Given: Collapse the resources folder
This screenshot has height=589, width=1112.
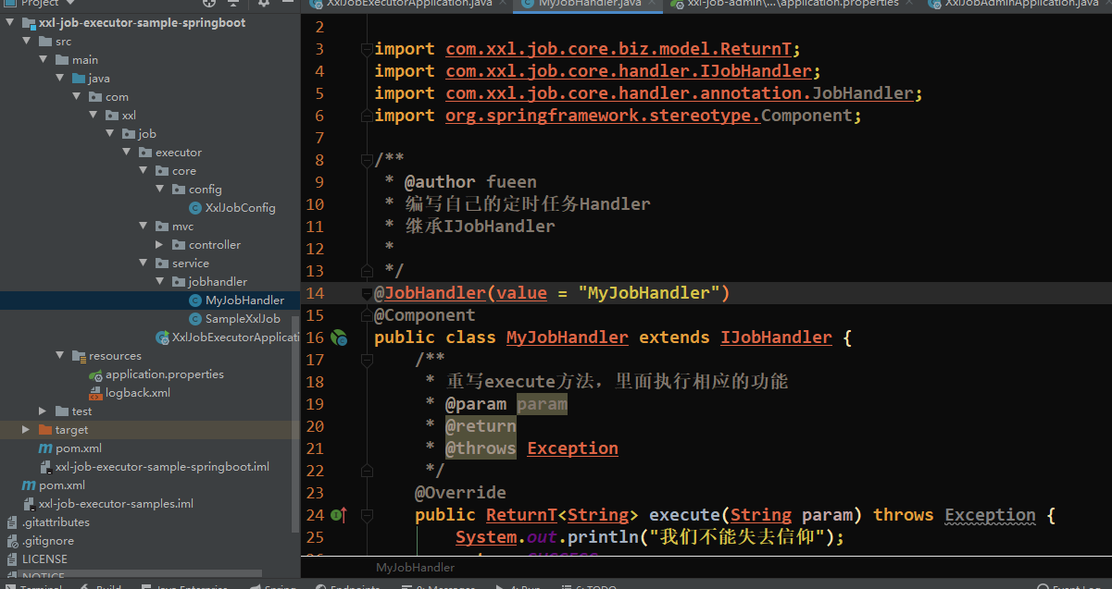Looking at the screenshot, I should pyautogui.click(x=60, y=356).
